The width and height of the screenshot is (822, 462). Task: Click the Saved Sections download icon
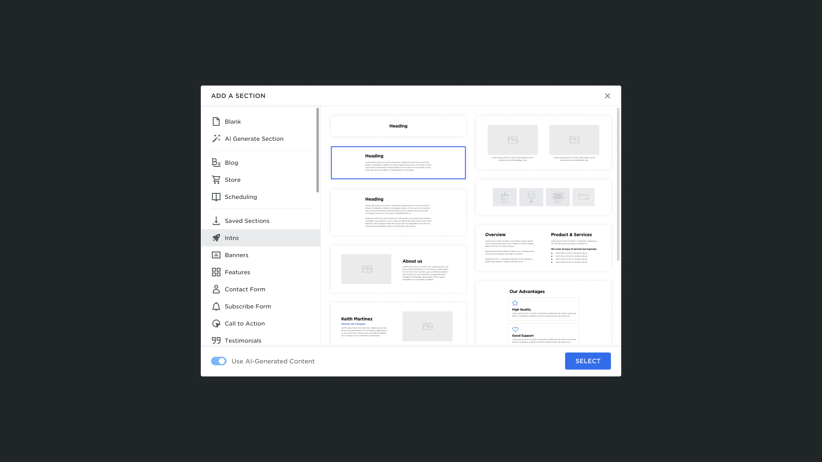[216, 221]
